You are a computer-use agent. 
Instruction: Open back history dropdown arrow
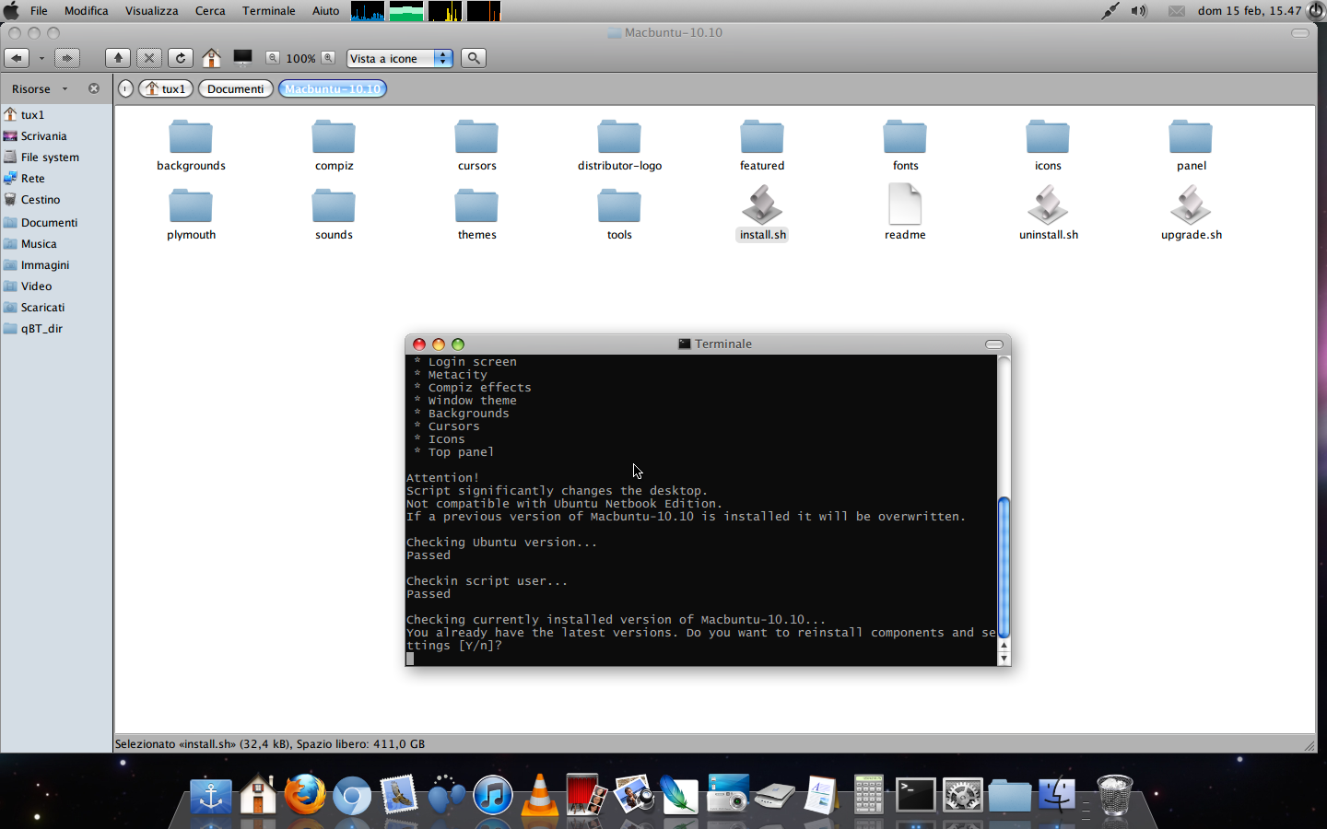coord(41,58)
